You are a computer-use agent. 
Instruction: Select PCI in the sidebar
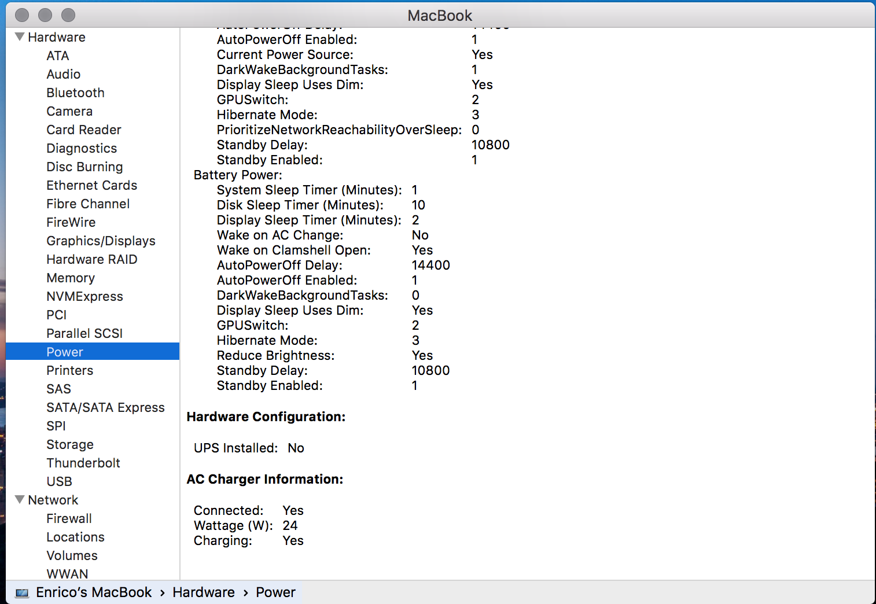tap(57, 315)
